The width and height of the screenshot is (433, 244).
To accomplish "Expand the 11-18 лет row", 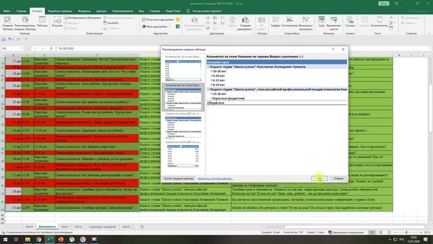I will coord(212,94).
